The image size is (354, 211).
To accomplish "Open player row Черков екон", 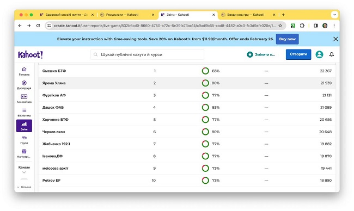I will pyautogui.click(x=187, y=132).
